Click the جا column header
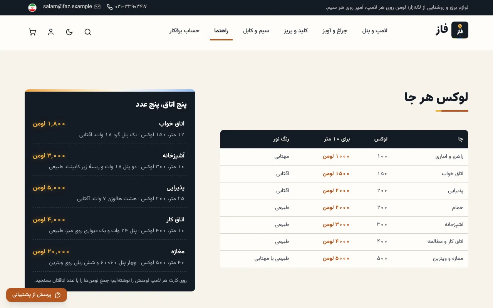 (461, 139)
